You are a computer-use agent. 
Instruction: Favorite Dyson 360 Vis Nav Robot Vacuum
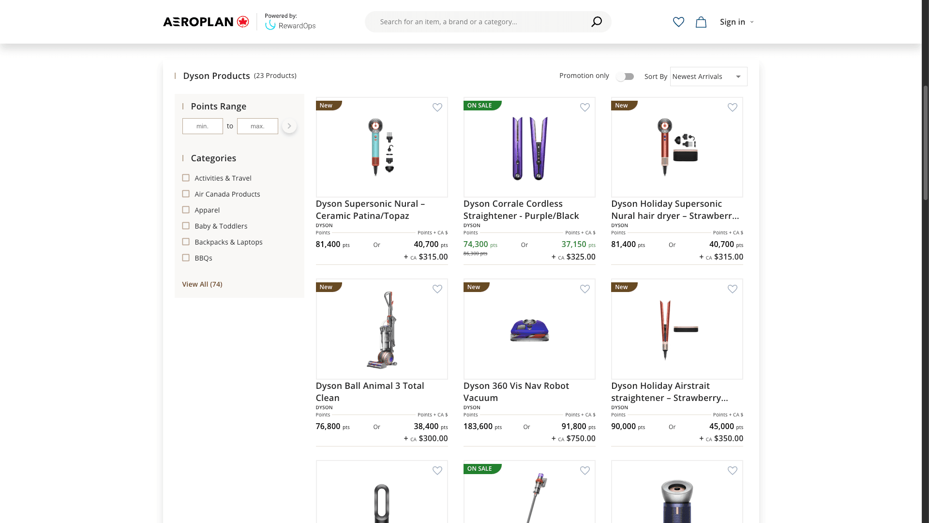point(585,289)
